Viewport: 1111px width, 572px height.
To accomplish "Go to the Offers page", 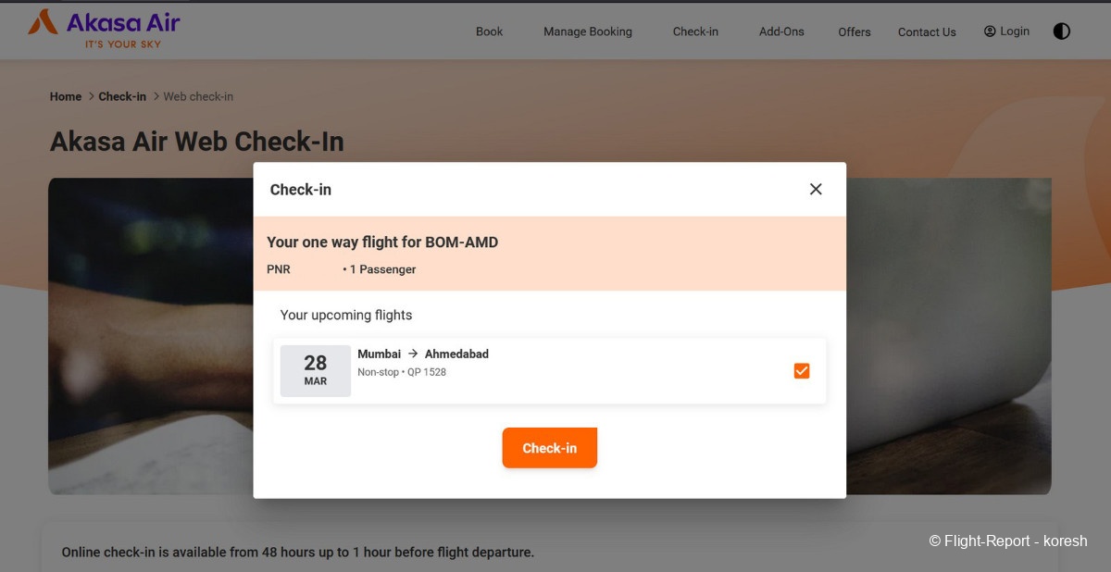I will 855,31.
